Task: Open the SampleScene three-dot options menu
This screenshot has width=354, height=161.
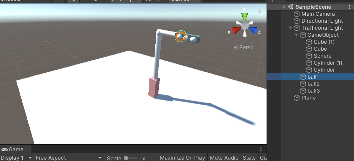Action: click(x=350, y=7)
